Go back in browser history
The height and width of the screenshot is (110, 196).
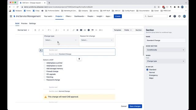click(10, 7)
